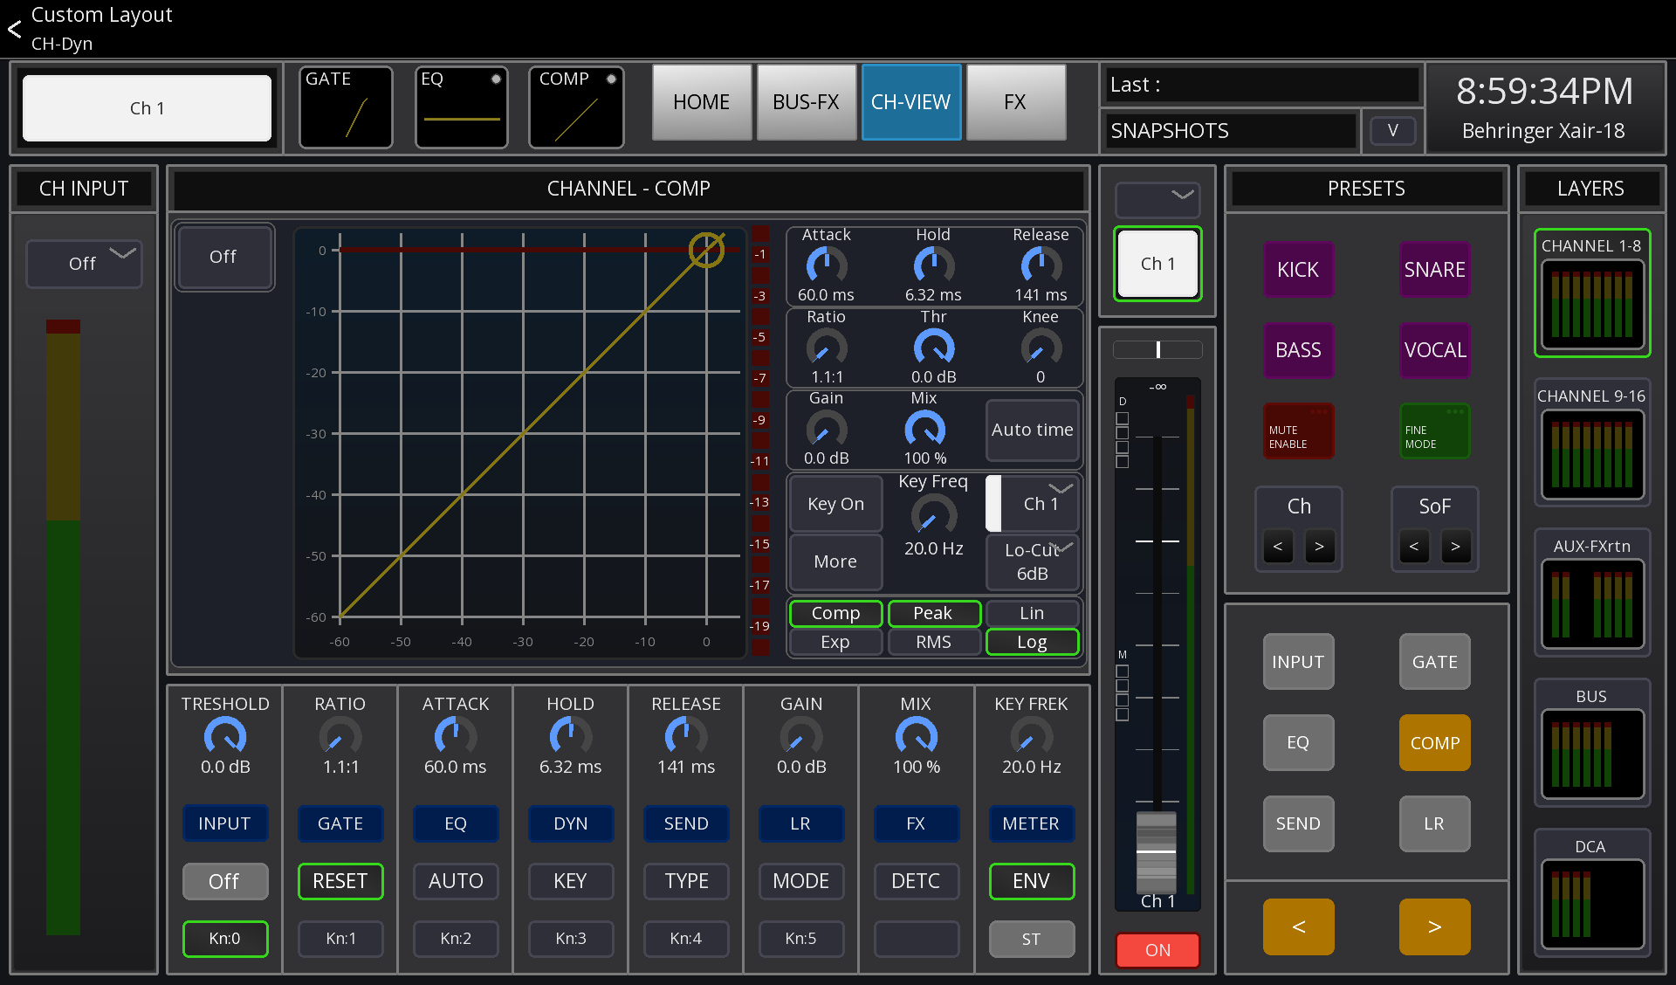Click the Attack knob in comp panel
1676x985 pixels.
826,265
